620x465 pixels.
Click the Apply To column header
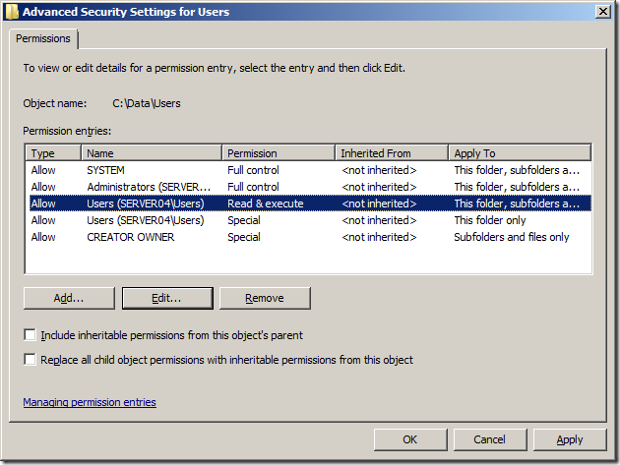[x=519, y=153]
